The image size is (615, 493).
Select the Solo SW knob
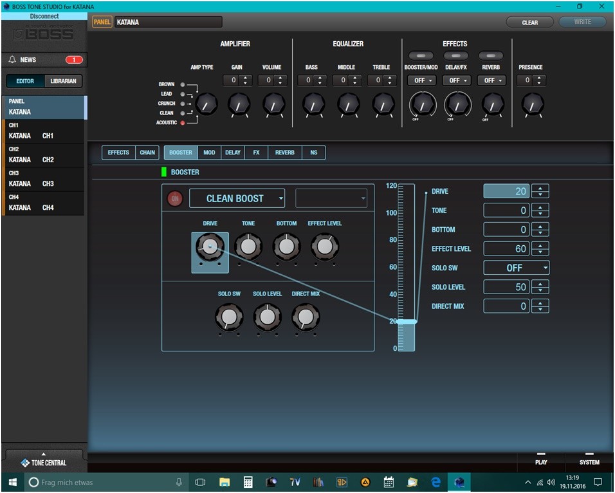tap(229, 317)
